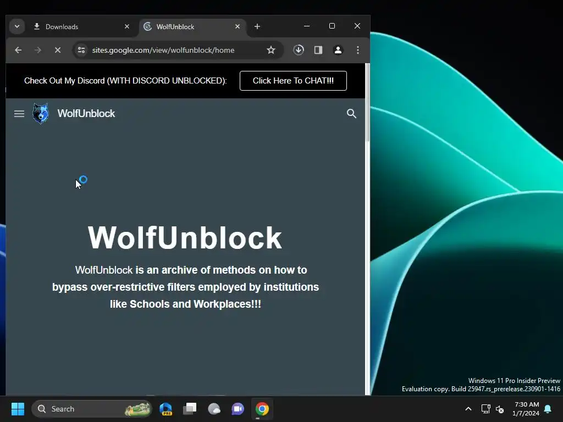Click the taskbar Search box

pos(92,409)
